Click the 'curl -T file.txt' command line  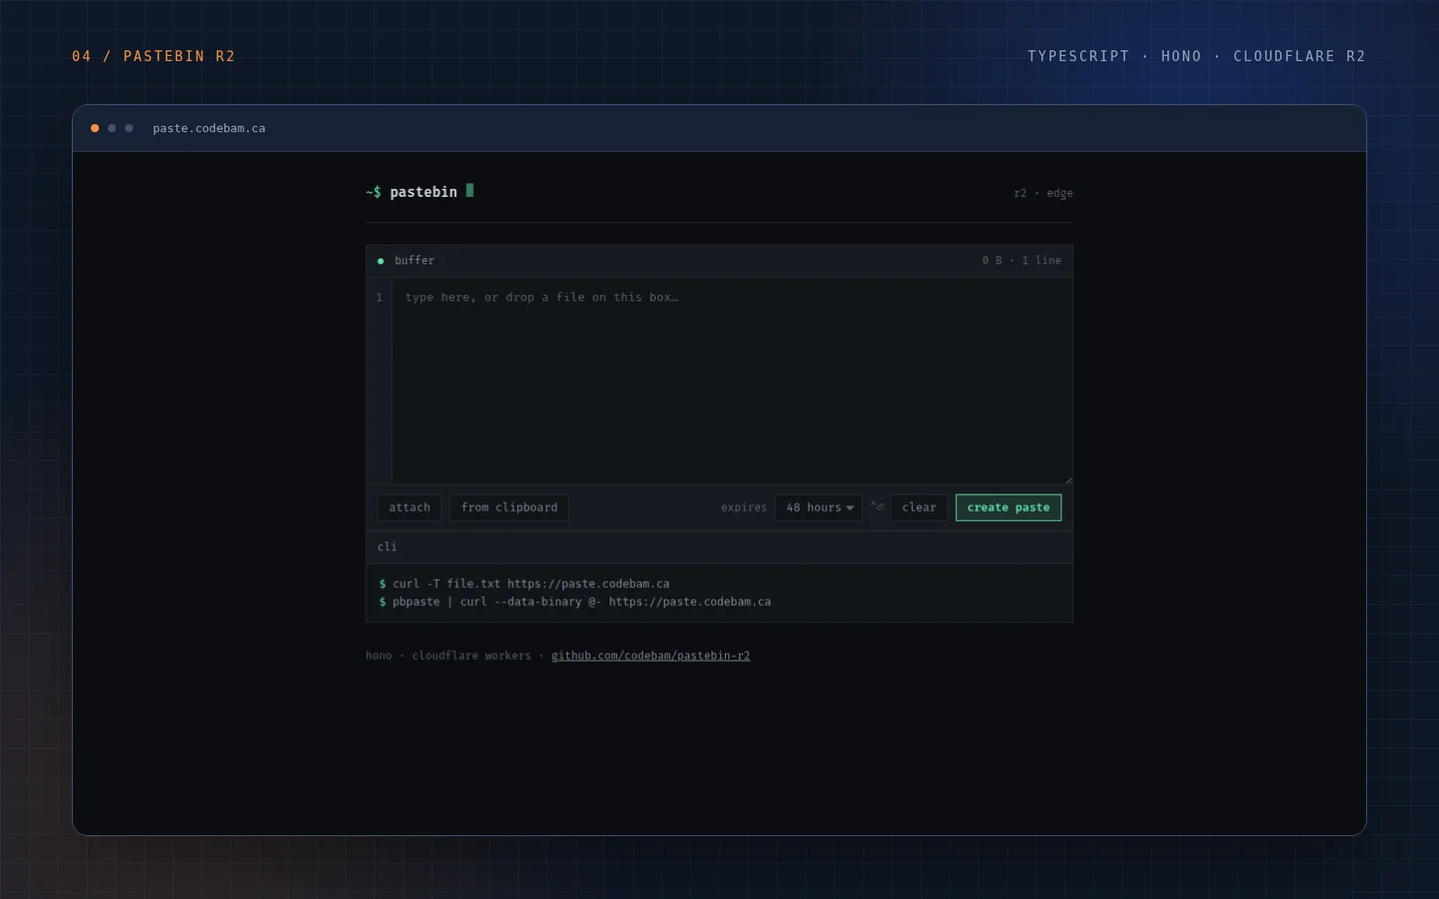524,584
